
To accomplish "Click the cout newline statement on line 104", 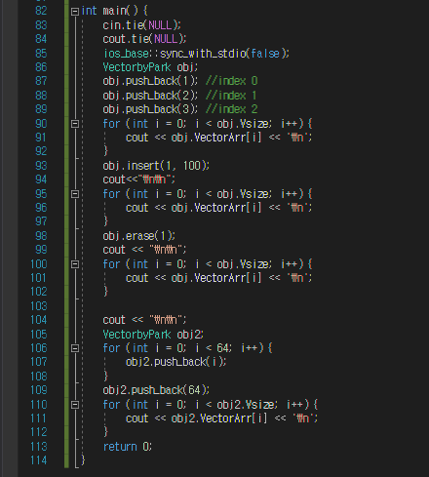I will pyautogui.click(x=144, y=320).
